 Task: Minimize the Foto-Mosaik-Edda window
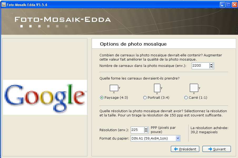coord(222,5)
